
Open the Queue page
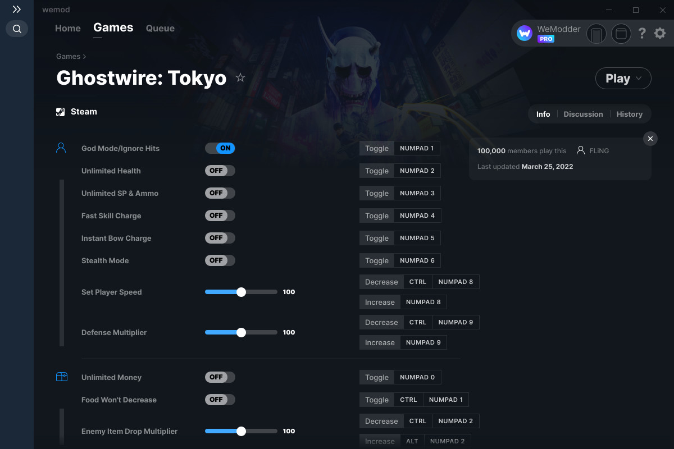pyautogui.click(x=160, y=28)
